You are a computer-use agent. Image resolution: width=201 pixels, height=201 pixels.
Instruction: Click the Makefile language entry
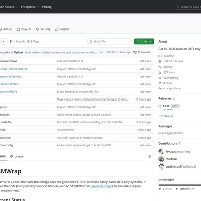coord(185,189)
